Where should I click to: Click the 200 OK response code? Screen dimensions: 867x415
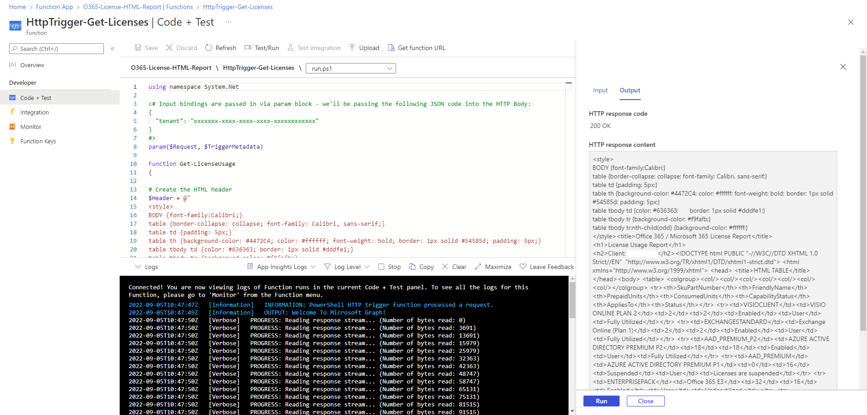[600, 126]
